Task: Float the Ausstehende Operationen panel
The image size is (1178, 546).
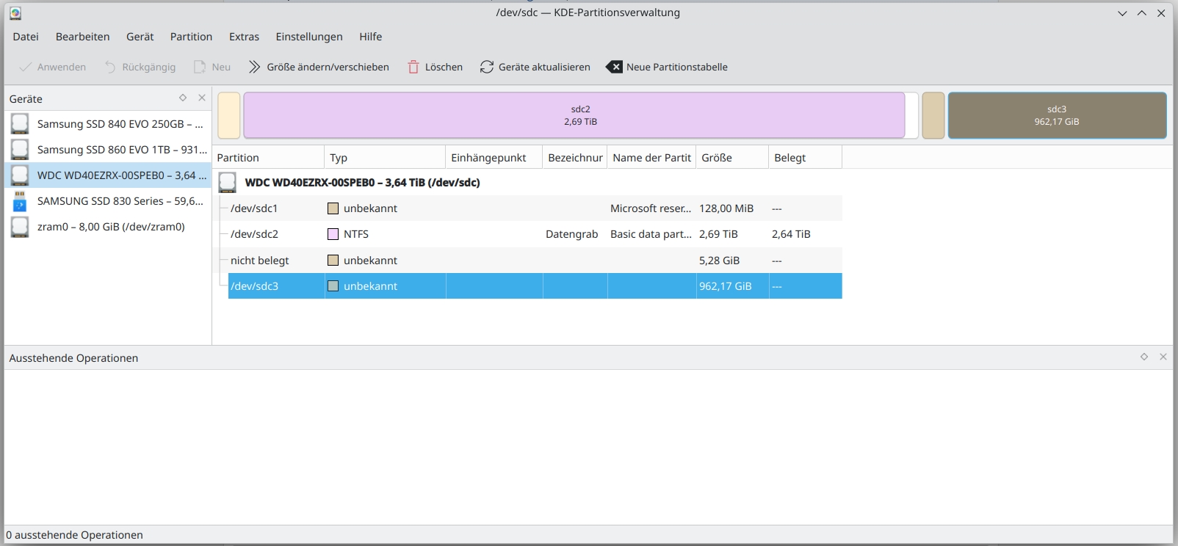Action: click(x=1144, y=357)
